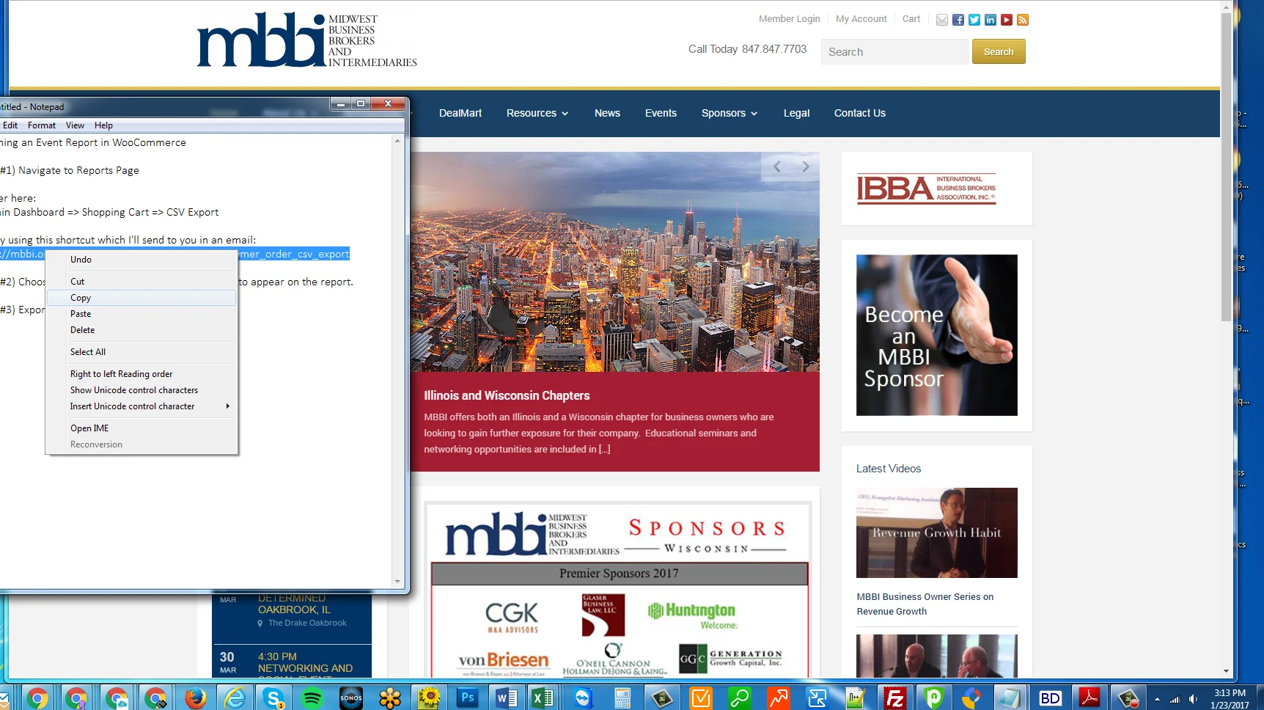Open Skype from the taskbar
Screen dimensions: 1264x710
click(x=274, y=698)
